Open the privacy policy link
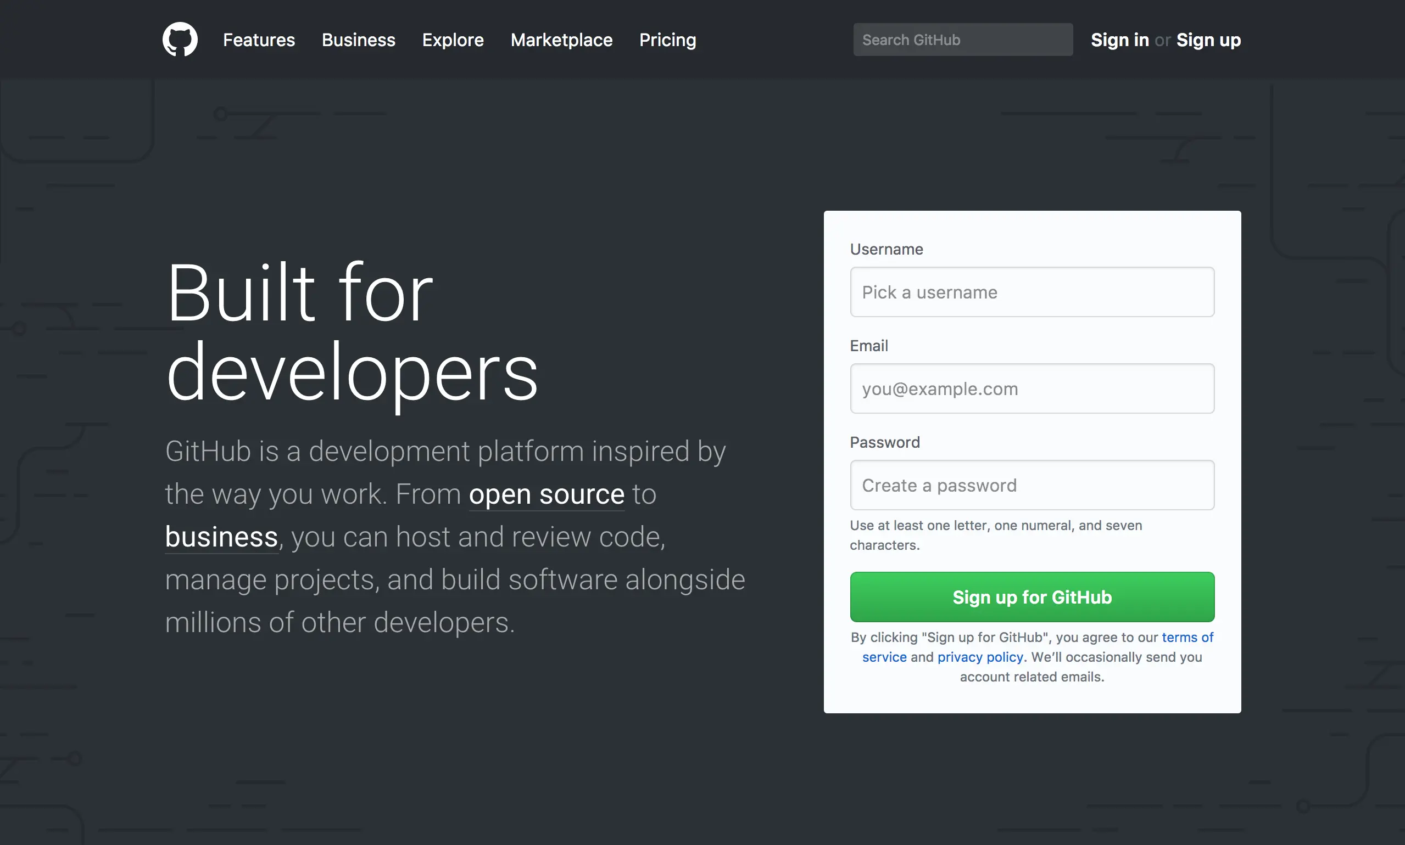1405x845 pixels. pos(980,657)
